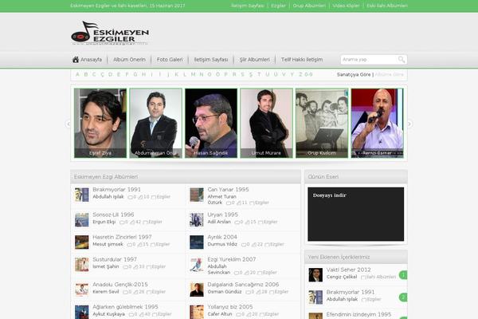
Task: Filter by Albüme Göre
Action: pyautogui.click(x=390, y=74)
